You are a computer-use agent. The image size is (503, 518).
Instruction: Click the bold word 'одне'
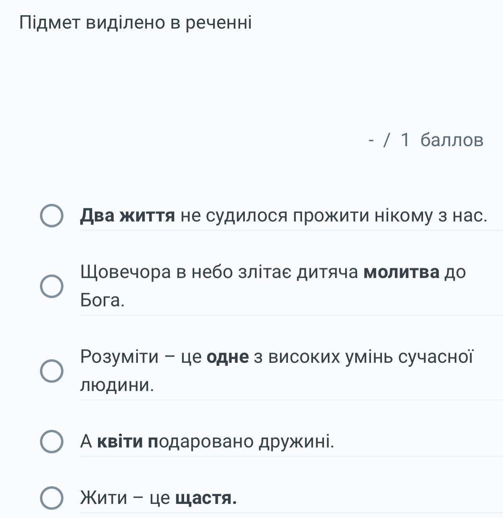click(x=228, y=357)
